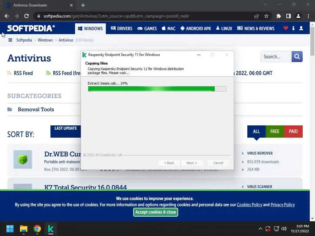Close the Antivirus Downloads tab
This screenshot has height=236, width=315.
(x=71, y=5)
